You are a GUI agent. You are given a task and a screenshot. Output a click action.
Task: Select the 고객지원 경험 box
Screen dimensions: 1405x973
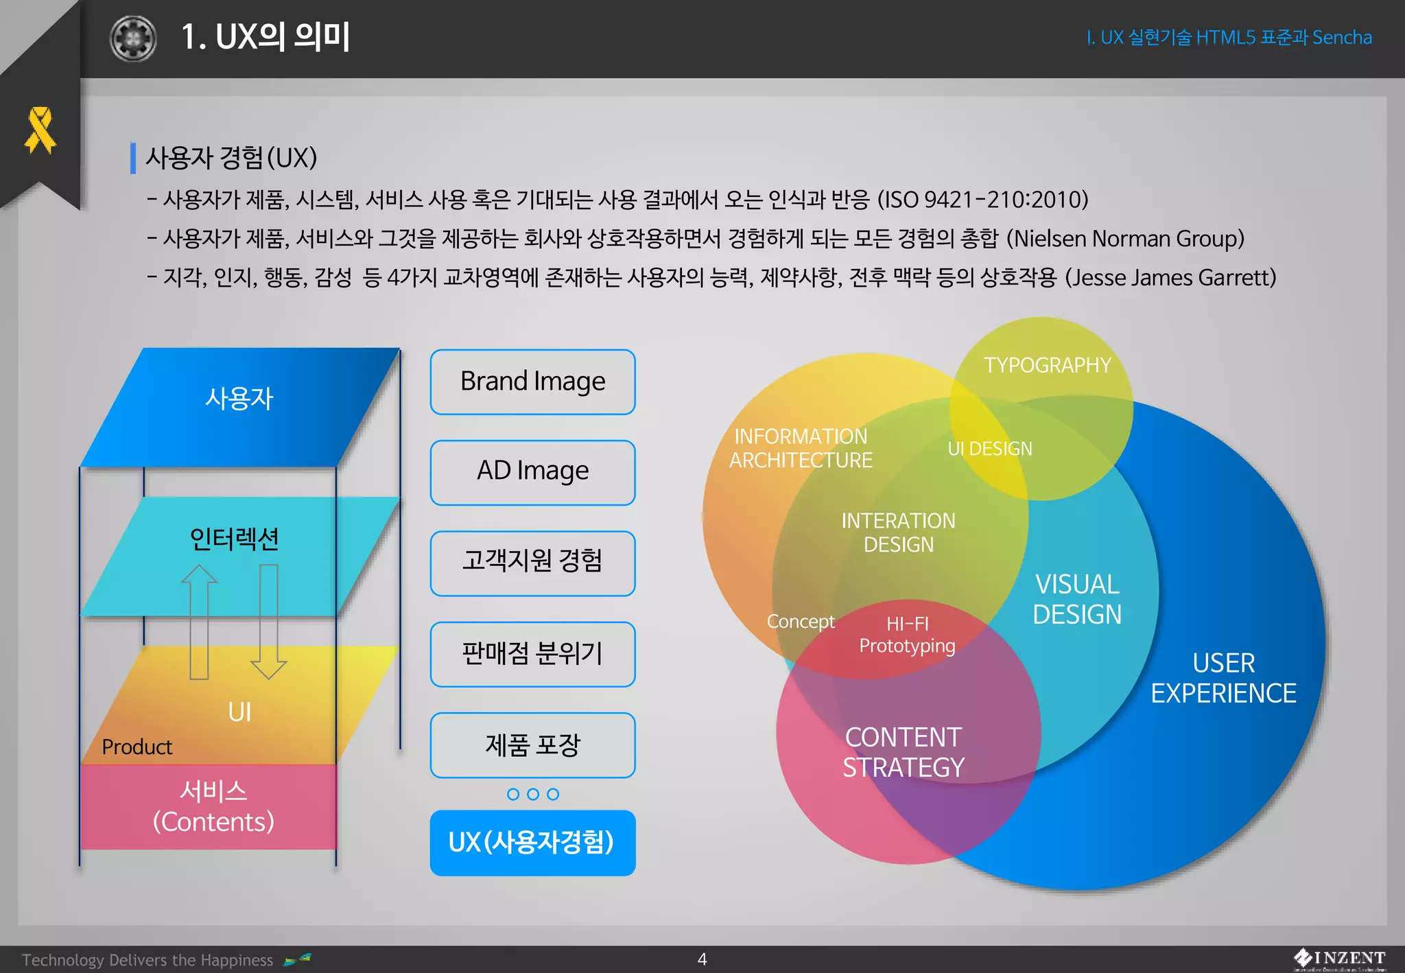point(533,563)
